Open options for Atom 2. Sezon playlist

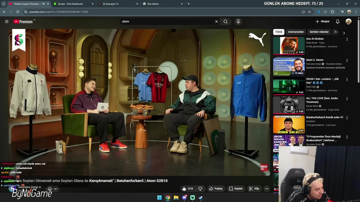coord(347,60)
